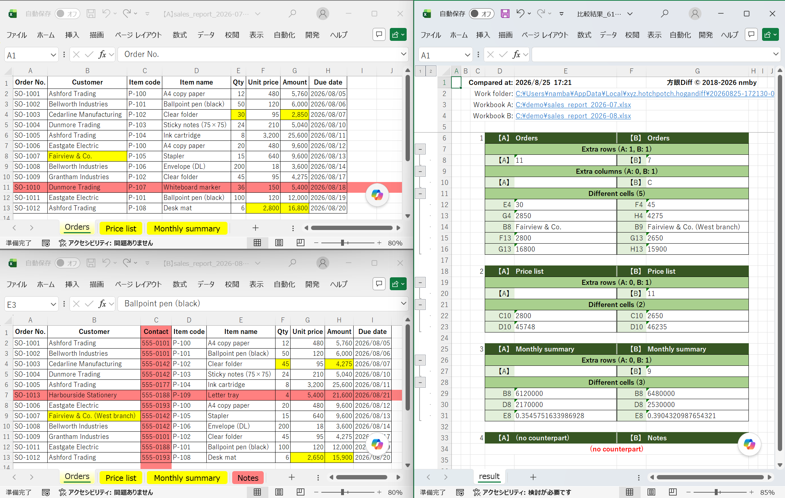Switch to Monthly summary sheet in the [A] workbook
Screen dimensions: 785x498
pyautogui.click(x=187, y=229)
